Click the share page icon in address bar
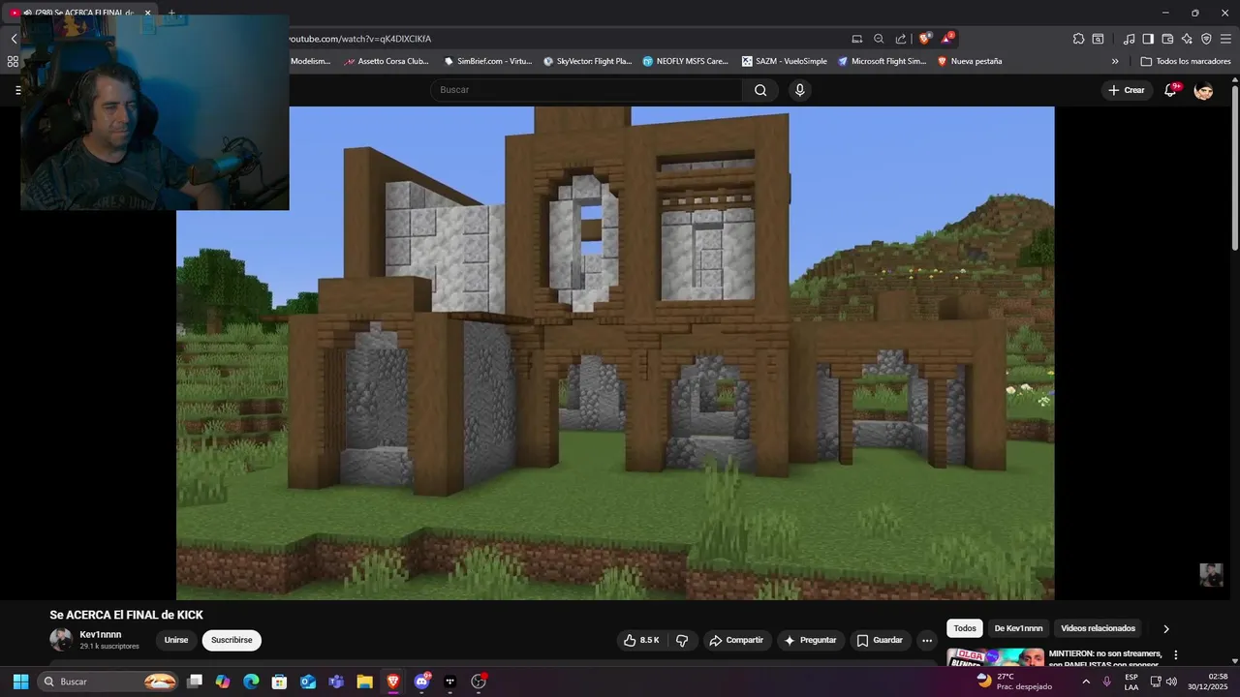Image resolution: width=1240 pixels, height=697 pixels. pyautogui.click(x=901, y=39)
